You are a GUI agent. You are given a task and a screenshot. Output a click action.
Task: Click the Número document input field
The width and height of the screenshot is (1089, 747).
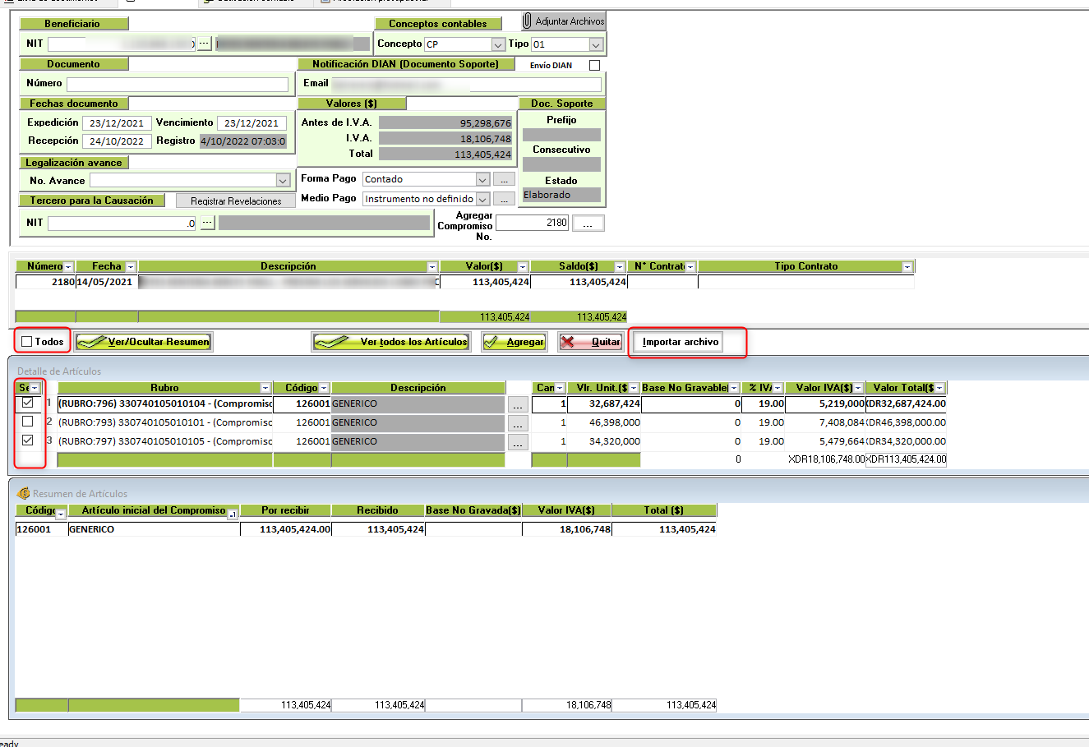coord(178,84)
